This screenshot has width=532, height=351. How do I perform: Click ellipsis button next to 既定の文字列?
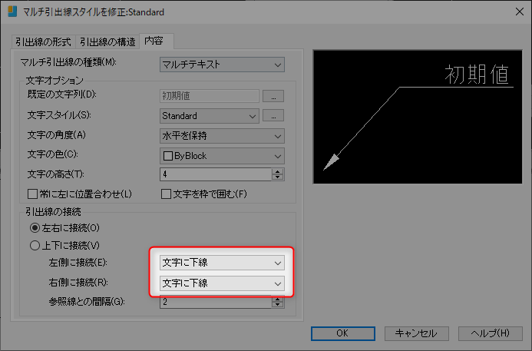tap(273, 96)
